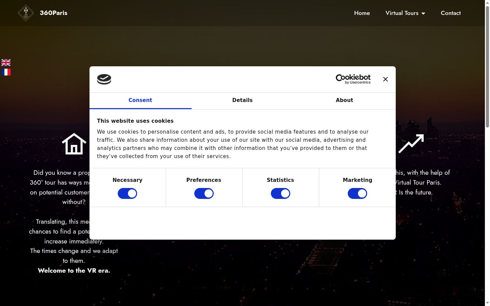Click the scrollbar down arrow
This screenshot has height=306, width=490.
487,303
